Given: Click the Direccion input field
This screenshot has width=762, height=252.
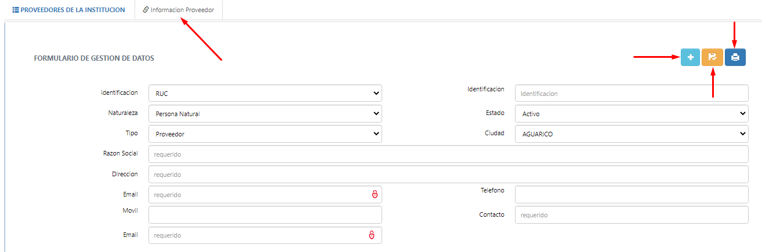Looking at the screenshot, I should pyautogui.click(x=448, y=175).
